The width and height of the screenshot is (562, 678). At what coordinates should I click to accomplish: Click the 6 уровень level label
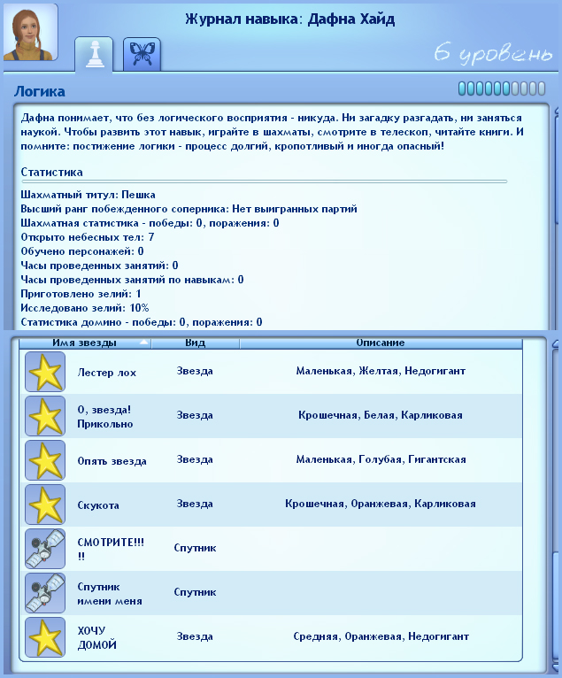493,54
